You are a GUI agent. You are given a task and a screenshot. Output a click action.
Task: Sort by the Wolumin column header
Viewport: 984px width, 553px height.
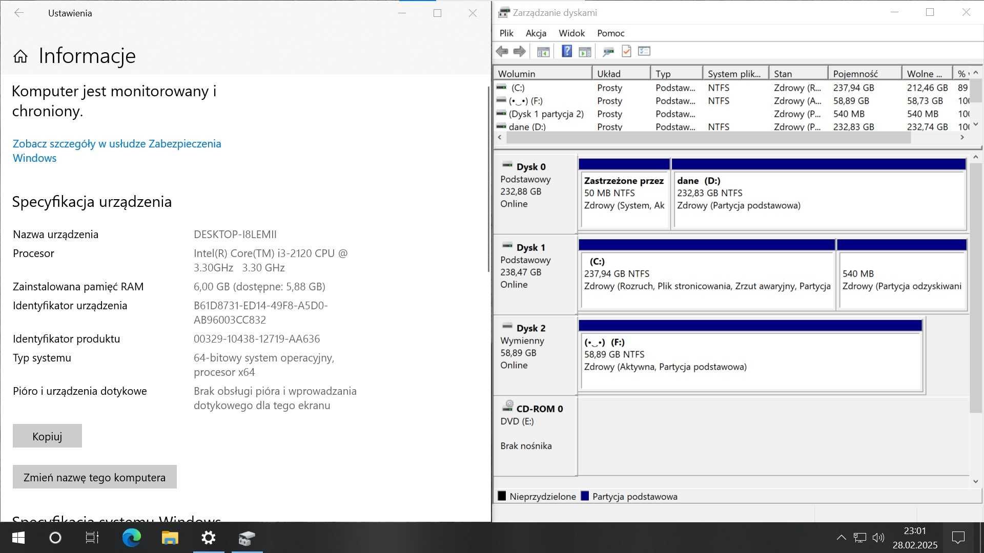click(542, 74)
